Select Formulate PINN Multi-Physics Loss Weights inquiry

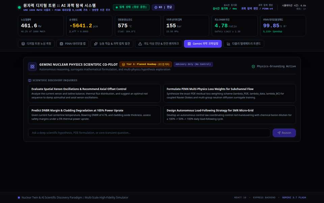pyautogui.click(x=230, y=93)
